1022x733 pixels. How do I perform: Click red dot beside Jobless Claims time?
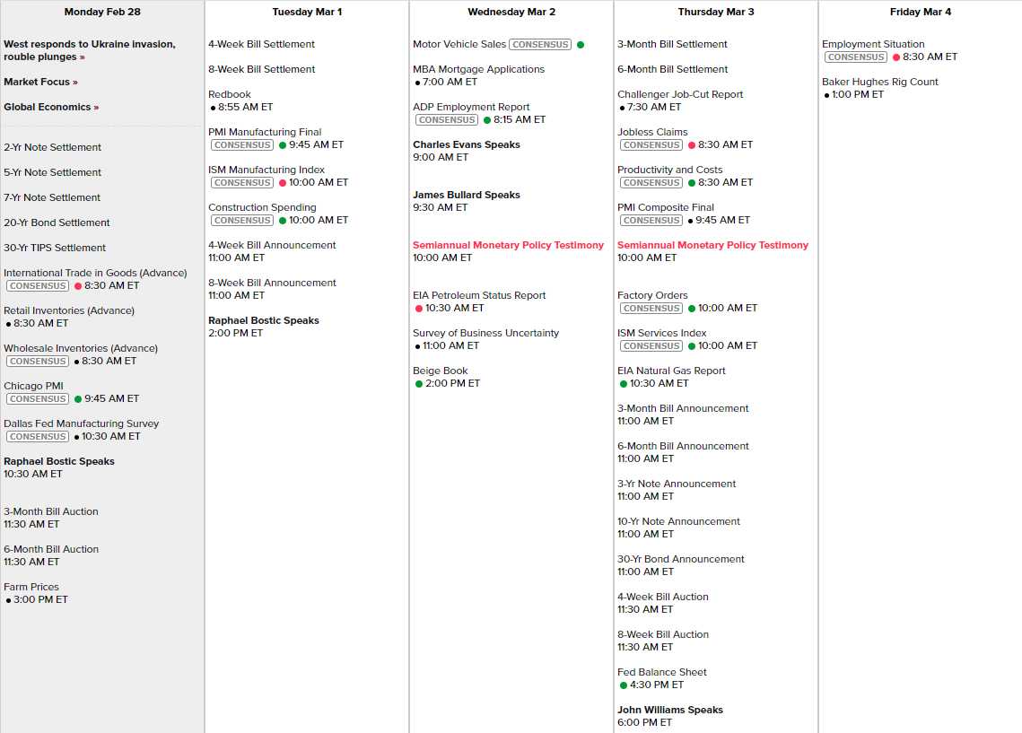tap(692, 145)
